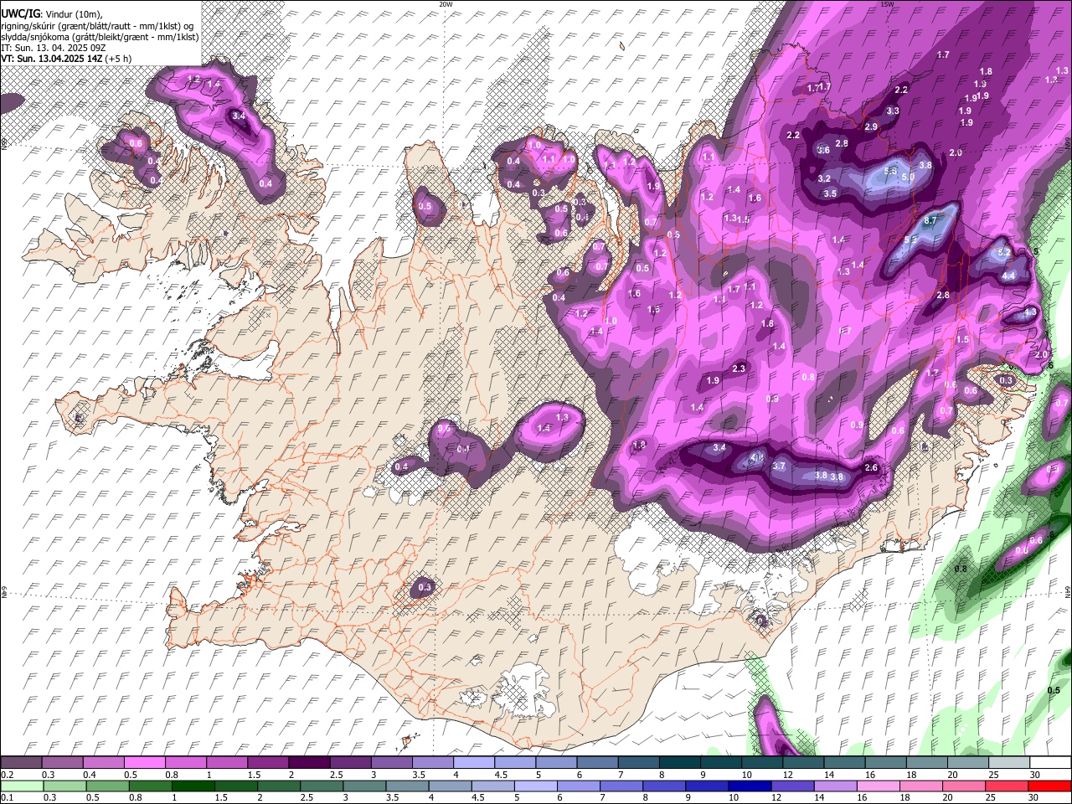The height and width of the screenshot is (804, 1072).
Task: Select the bright pink 0.5–0.8 upper legend swatch
Action: coord(144,762)
